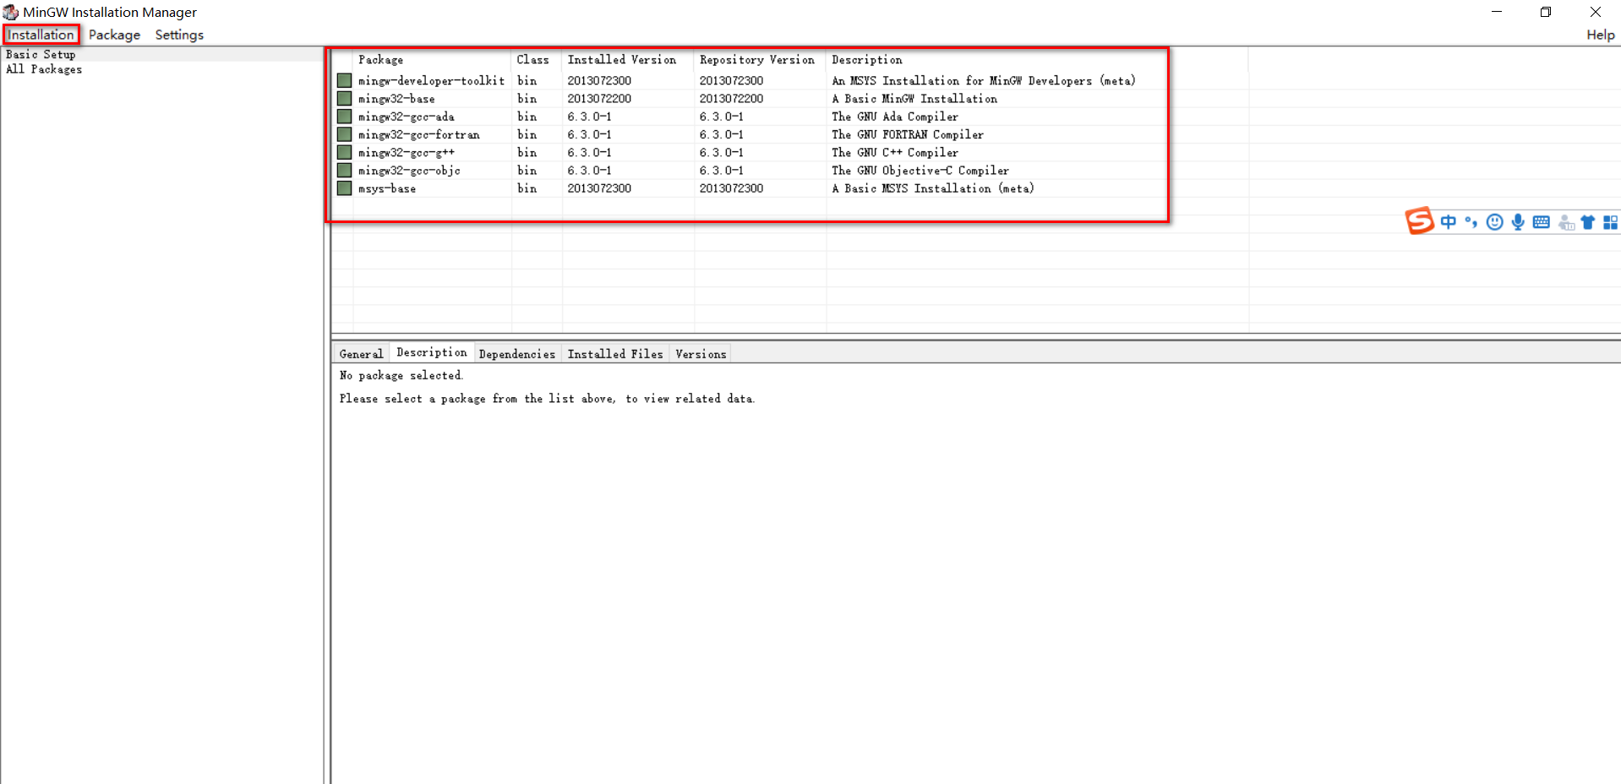This screenshot has width=1621, height=784.
Task: Open the soft keyboard icon
Action: (x=1542, y=222)
